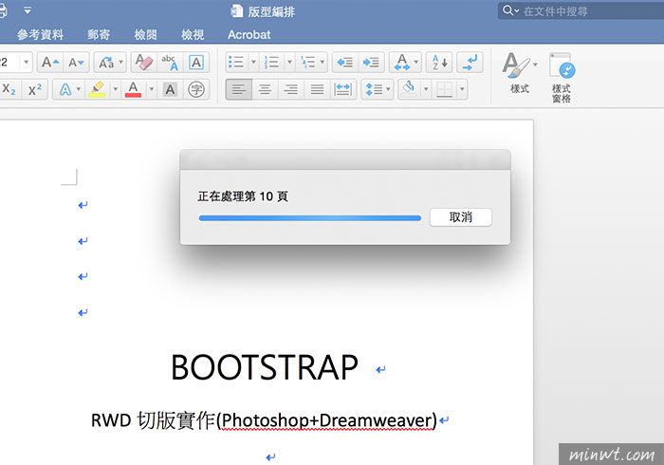Expand font color dropdown arrow
The image size is (664, 465).
click(151, 89)
